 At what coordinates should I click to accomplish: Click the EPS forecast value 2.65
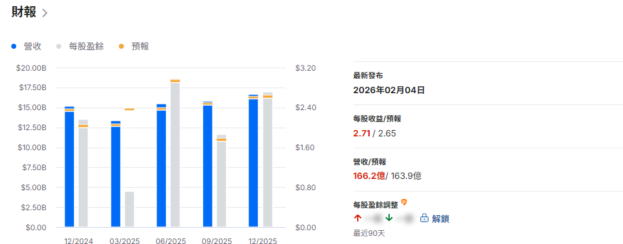pyautogui.click(x=387, y=133)
